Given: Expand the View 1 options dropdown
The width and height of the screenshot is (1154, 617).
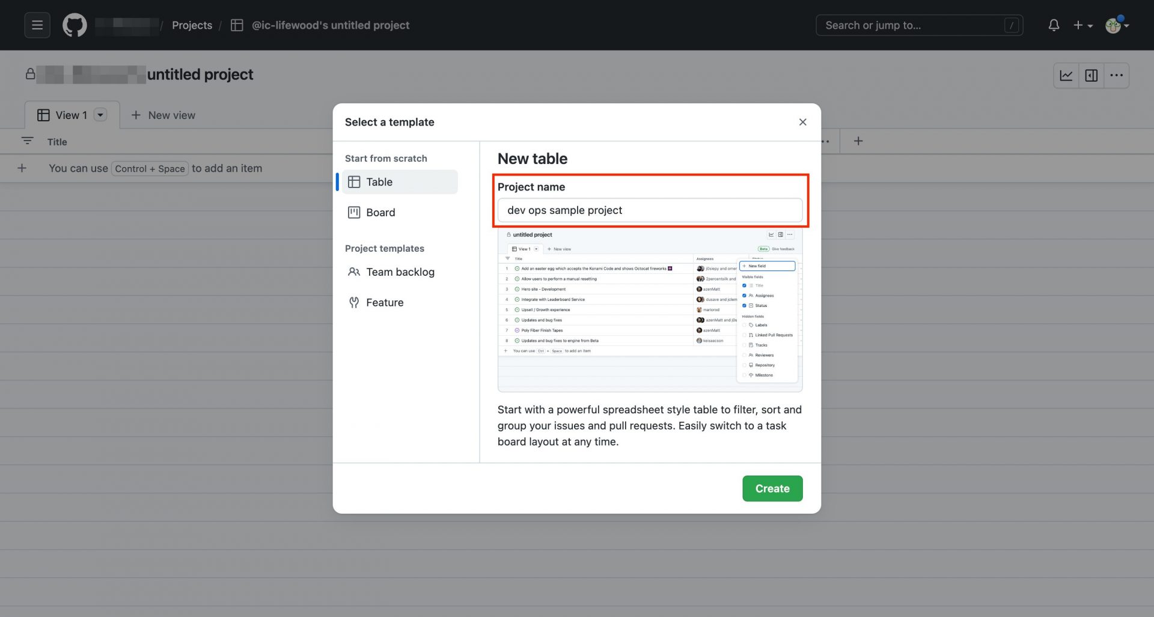Looking at the screenshot, I should (100, 115).
